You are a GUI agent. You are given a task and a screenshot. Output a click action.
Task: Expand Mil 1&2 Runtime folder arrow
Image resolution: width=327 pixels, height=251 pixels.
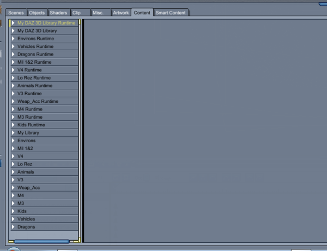click(13, 62)
